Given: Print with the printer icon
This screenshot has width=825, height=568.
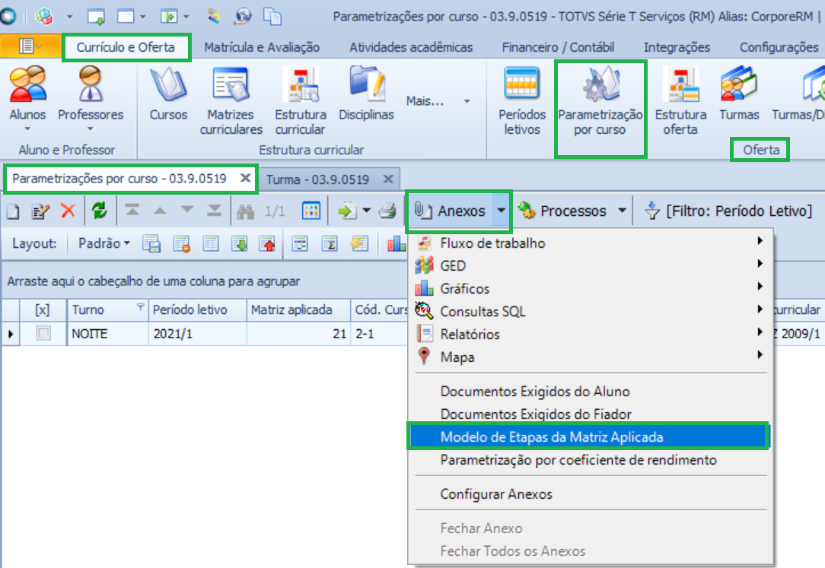Looking at the screenshot, I should click(x=388, y=211).
